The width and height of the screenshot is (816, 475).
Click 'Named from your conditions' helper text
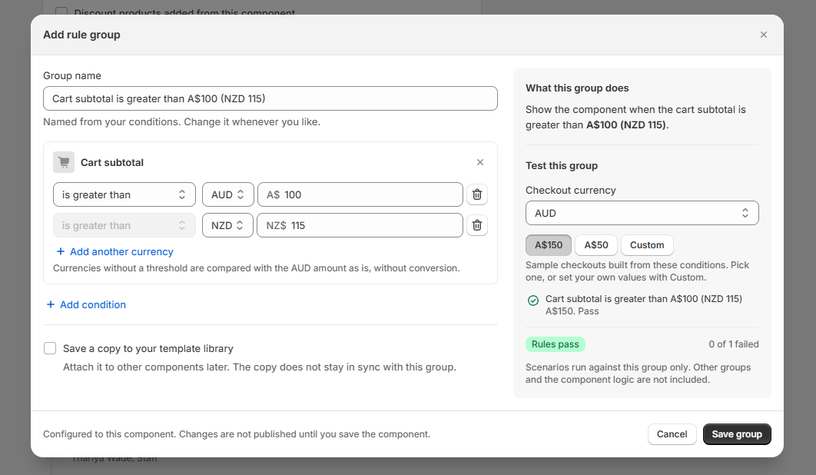click(181, 122)
